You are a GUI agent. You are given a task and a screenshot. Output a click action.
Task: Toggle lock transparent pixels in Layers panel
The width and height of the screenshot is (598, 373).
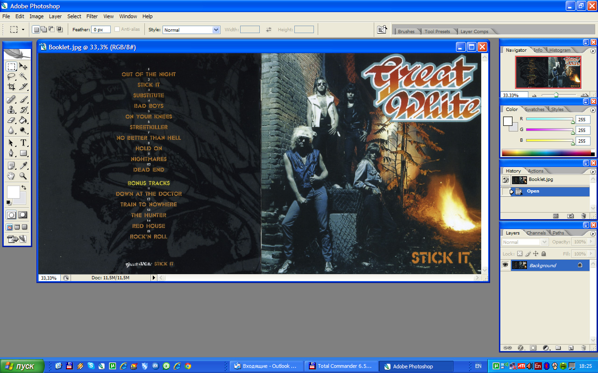coord(520,254)
